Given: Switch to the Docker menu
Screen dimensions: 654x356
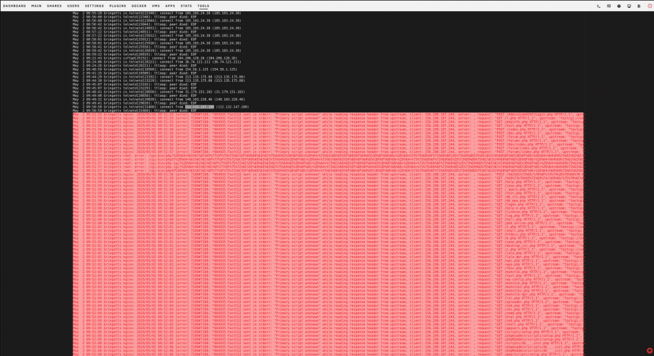Looking at the screenshot, I should point(139,6).
